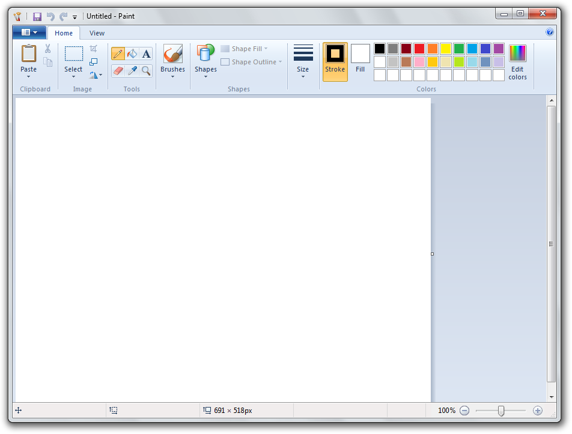Pick the dark gray color swatch
This screenshot has height=434, width=572.
[x=393, y=49]
